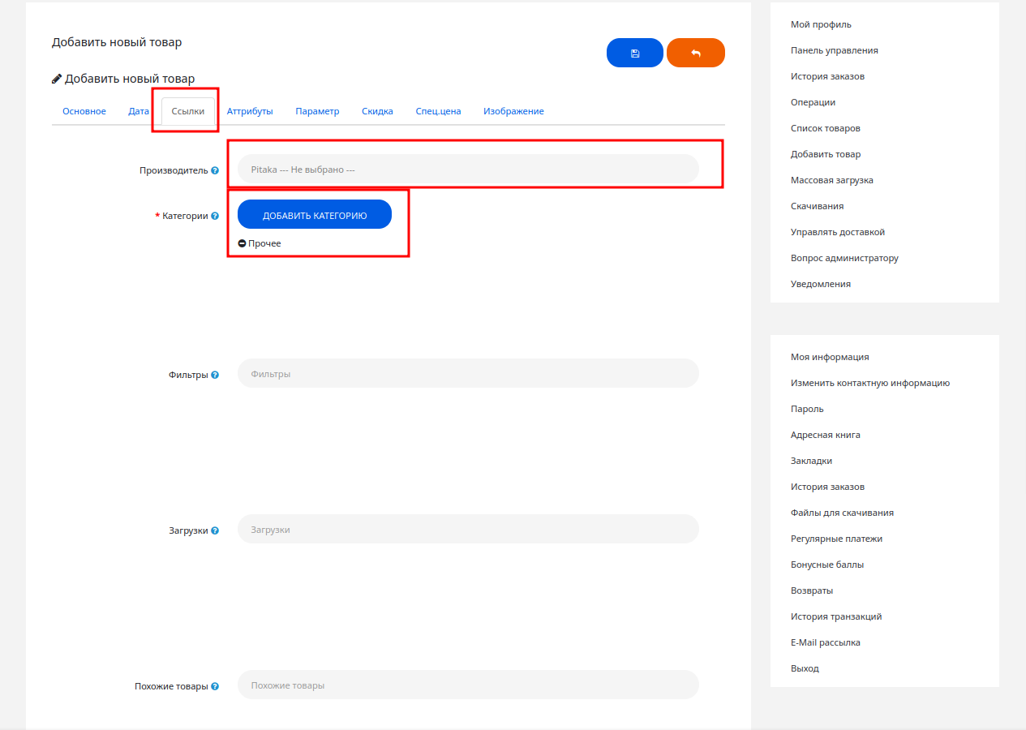
Task: Switch to the Основное tab
Action: click(84, 111)
